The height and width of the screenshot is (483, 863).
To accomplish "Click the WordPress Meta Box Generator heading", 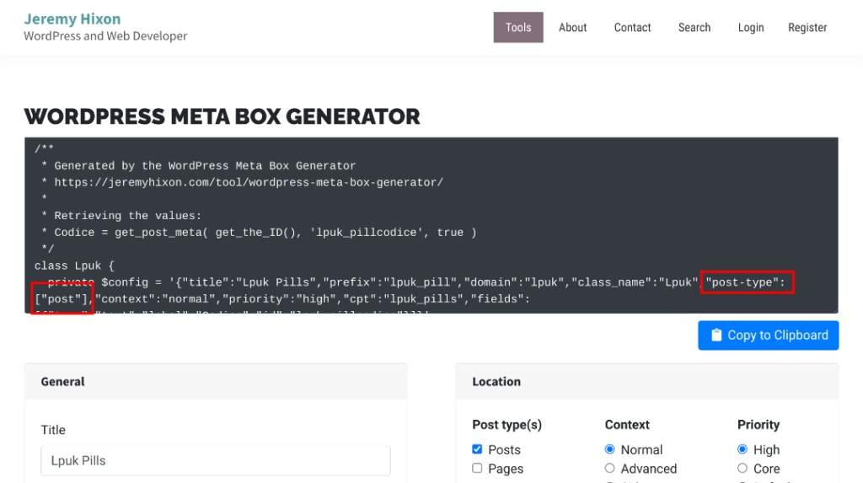I will tap(222, 116).
